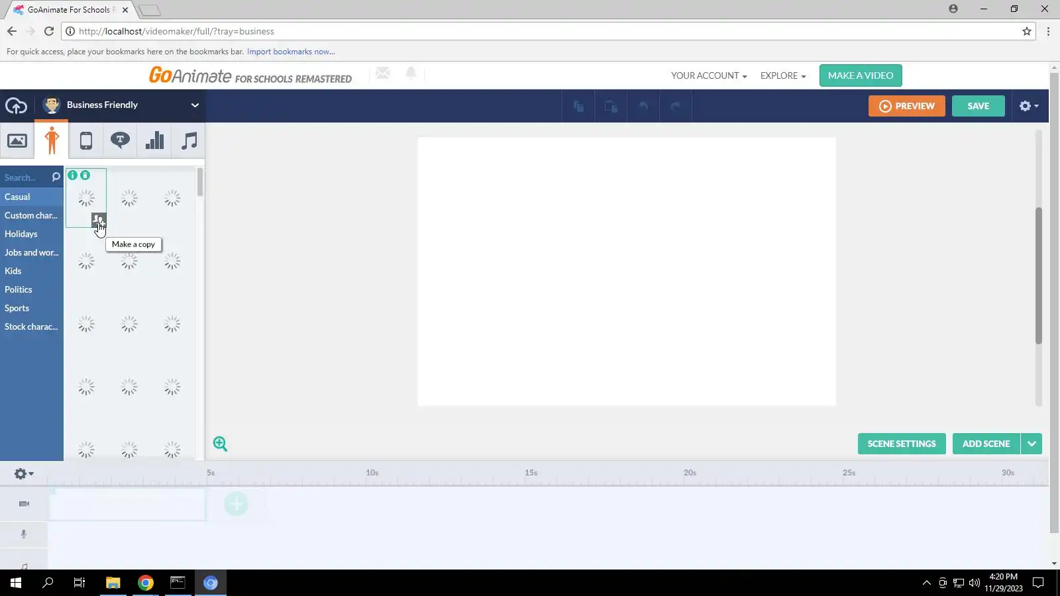Focus the character Search field
1060x596 pixels.
[x=25, y=177]
